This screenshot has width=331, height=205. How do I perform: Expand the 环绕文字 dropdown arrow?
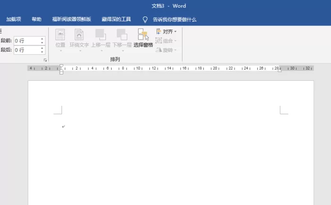point(80,51)
